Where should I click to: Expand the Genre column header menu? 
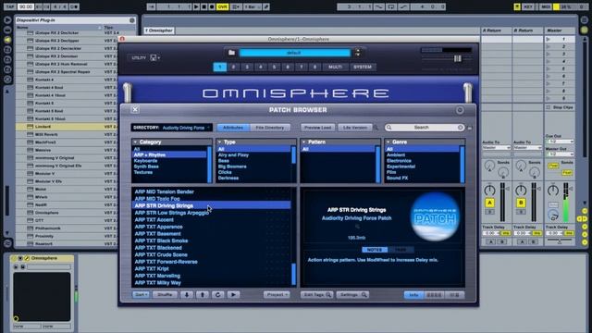[x=388, y=142]
